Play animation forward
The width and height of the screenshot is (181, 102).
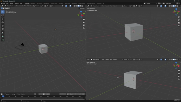click(45, 94)
